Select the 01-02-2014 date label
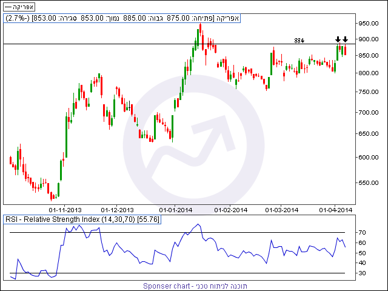 [231, 210]
